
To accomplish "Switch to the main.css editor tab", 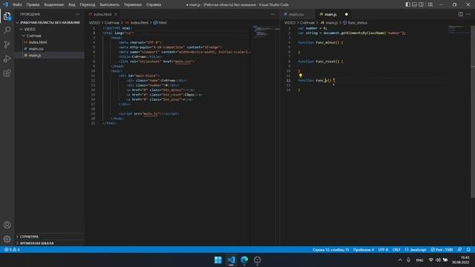I will pyautogui.click(x=296, y=14).
